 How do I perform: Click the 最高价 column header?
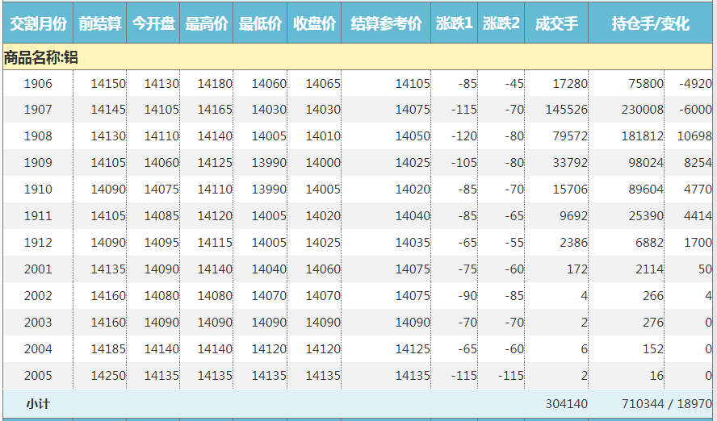tap(207, 24)
